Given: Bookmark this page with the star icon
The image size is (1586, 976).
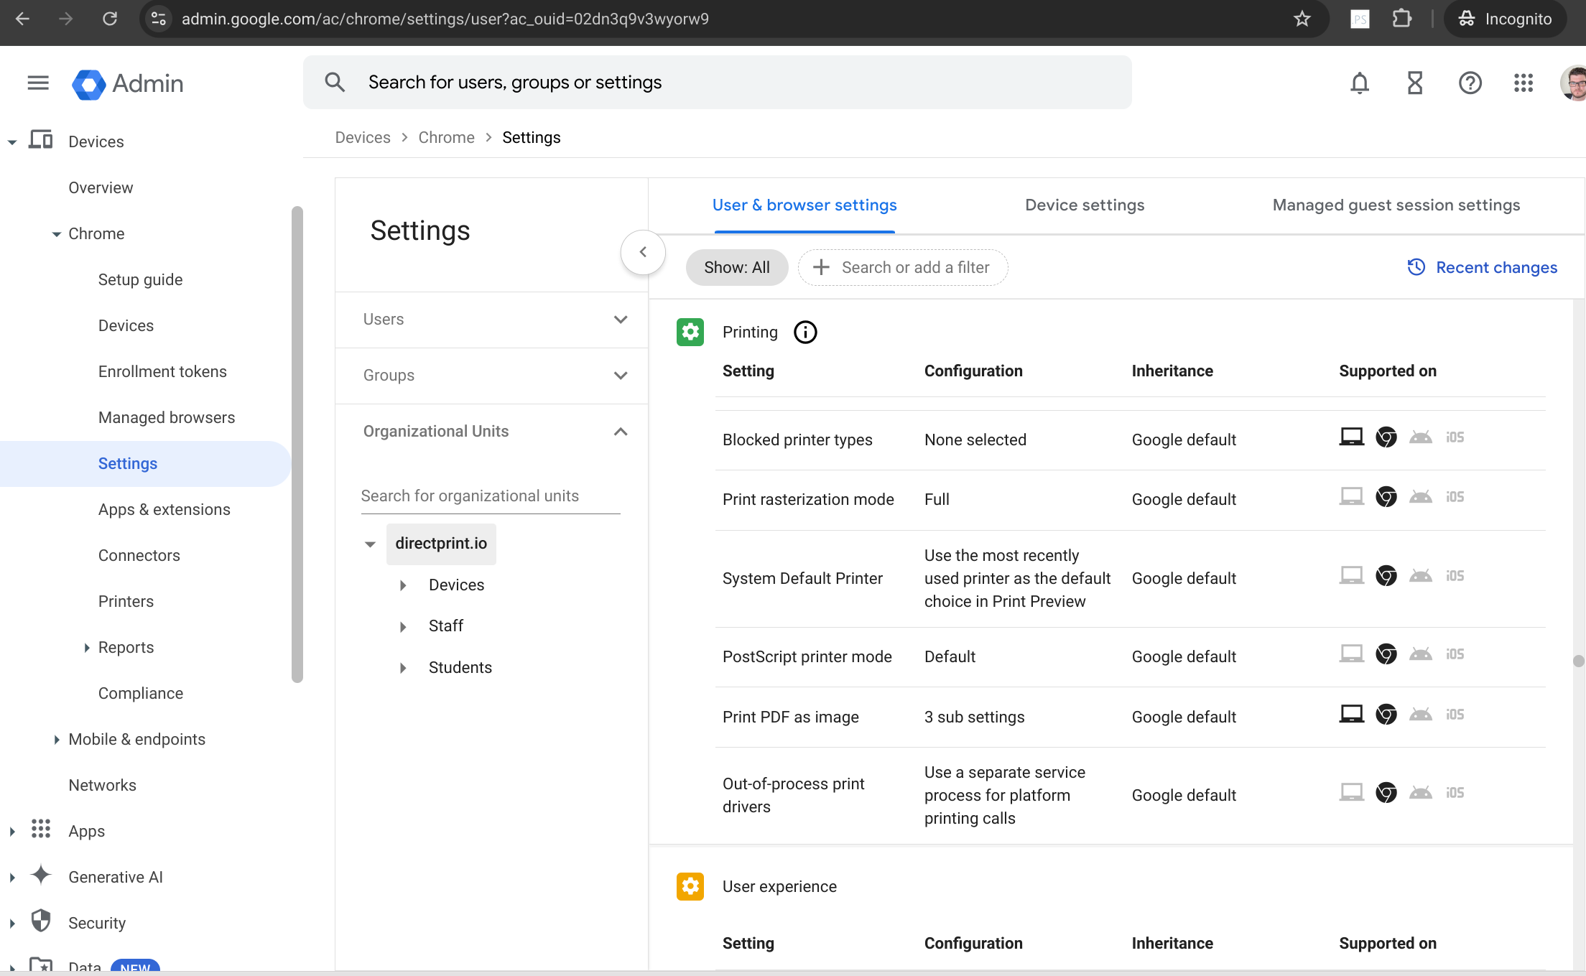Looking at the screenshot, I should pos(1302,19).
